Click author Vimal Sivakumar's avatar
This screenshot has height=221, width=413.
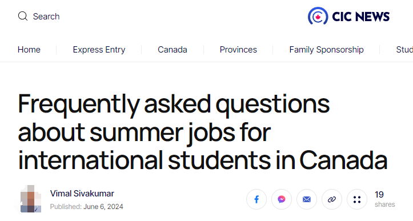coord(31,199)
